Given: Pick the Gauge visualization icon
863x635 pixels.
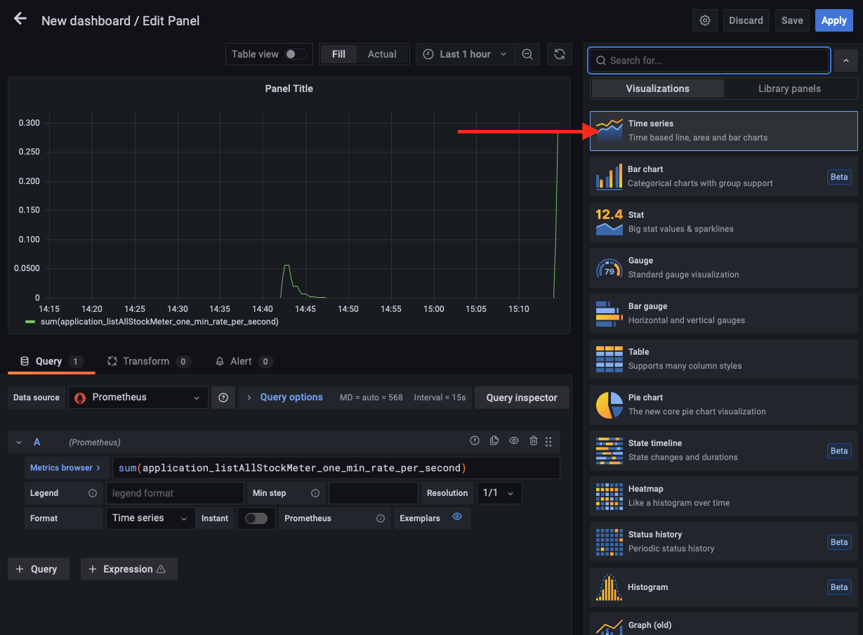Looking at the screenshot, I should tap(610, 268).
